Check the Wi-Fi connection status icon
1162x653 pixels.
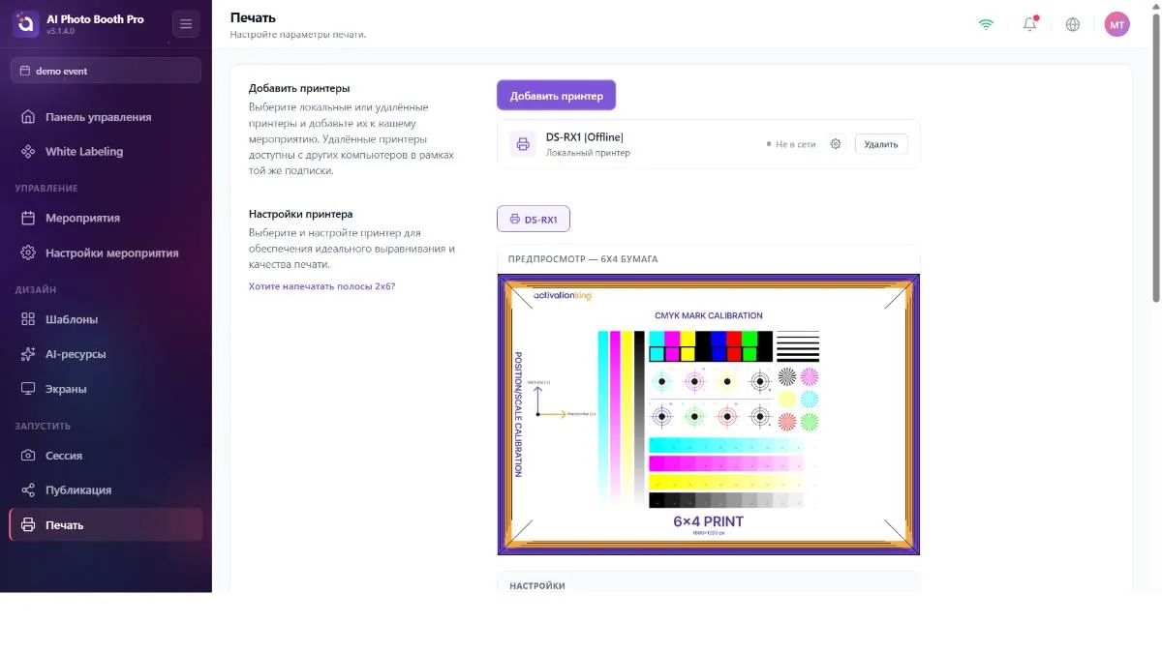point(986,24)
